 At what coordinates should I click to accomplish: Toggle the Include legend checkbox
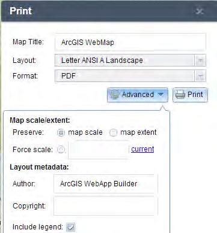pos(71,227)
